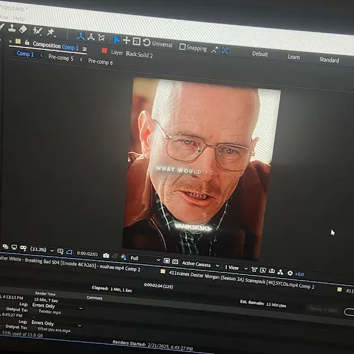Choose the Rotation gizmo icon
354x354 pixels.
point(146,42)
